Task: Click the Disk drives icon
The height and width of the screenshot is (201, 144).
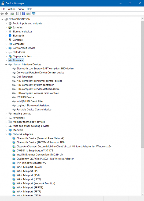Action: (x=10, y=52)
